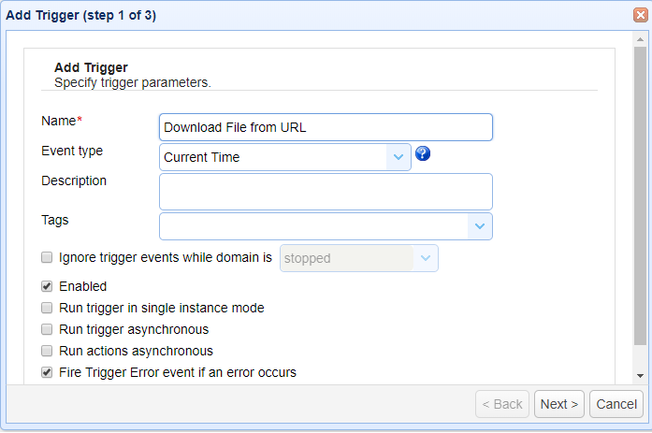The image size is (652, 433).
Task: Open the Event type dropdown arrow
Action: [x=399, y=157]
